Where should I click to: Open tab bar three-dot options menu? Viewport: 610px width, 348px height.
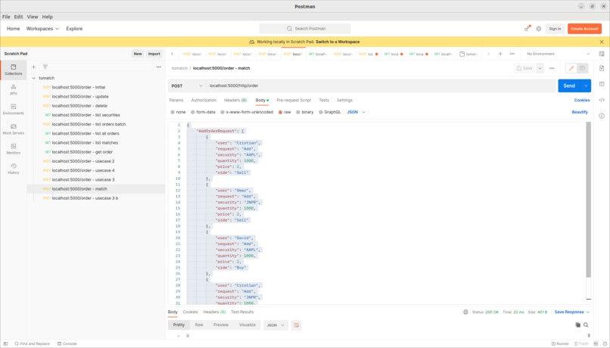(x=512, y=54)
